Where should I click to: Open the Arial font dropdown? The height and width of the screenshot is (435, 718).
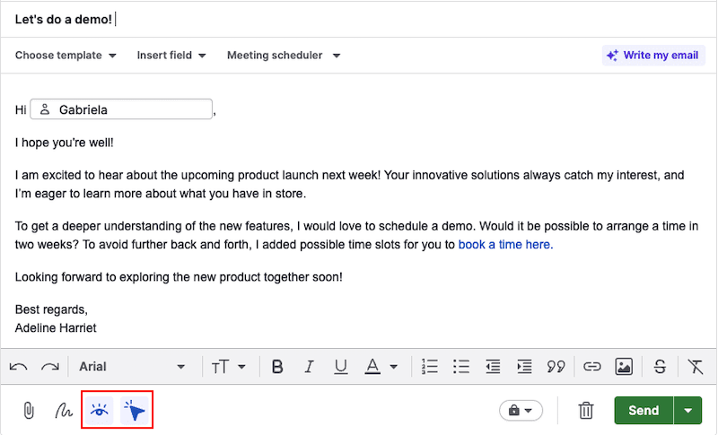point(132,367)
